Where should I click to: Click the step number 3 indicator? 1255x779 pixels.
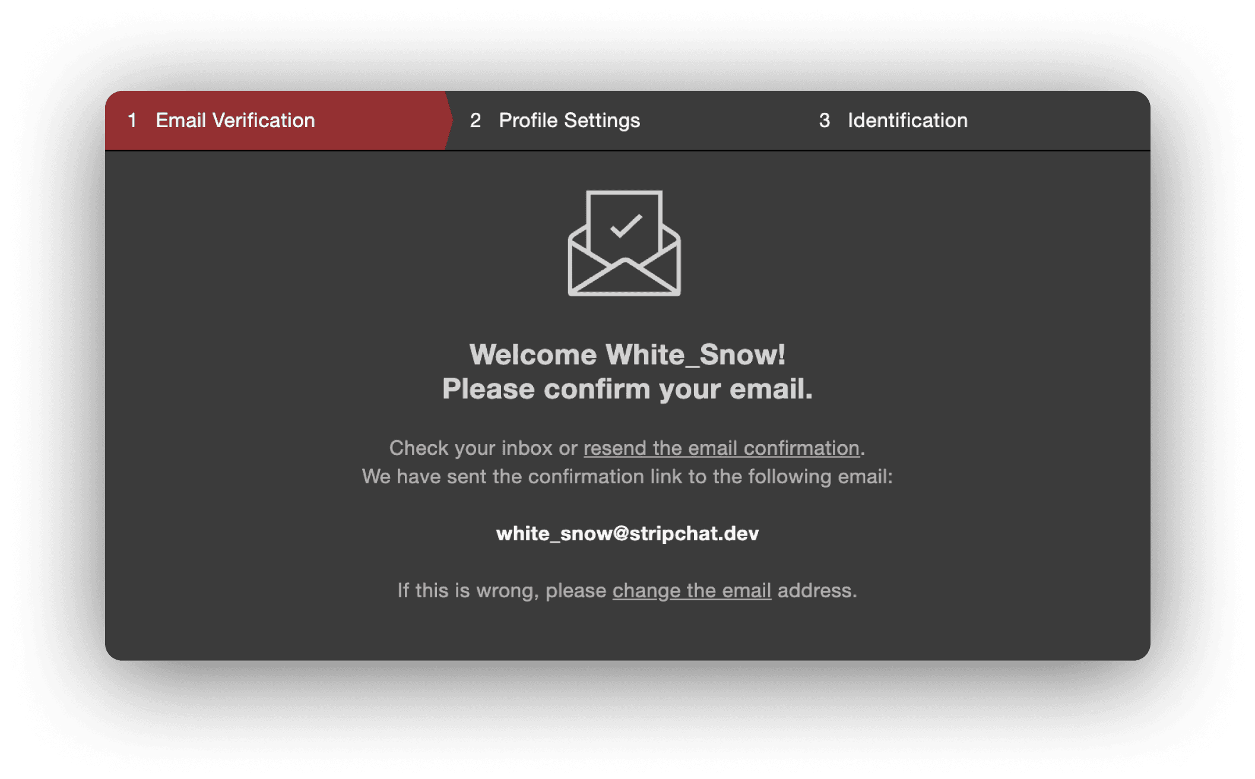click(824, 121)
